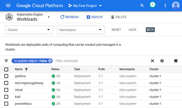182x108 pixels.
Task: Open the Cluster dropdown
Action: [x=29, y=30]
